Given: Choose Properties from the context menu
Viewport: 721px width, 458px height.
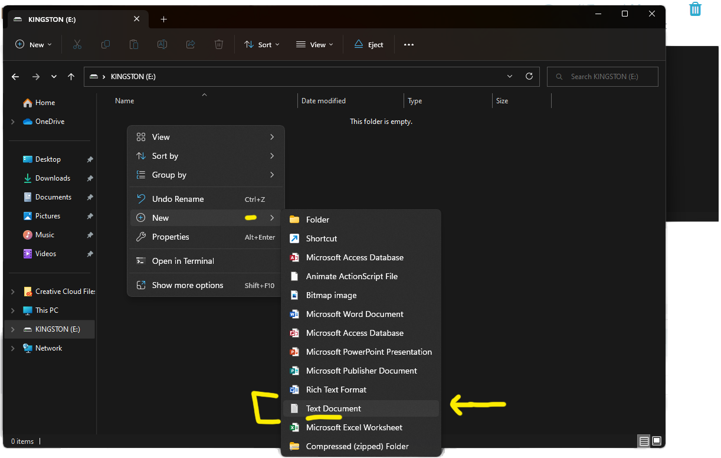Looking at the screenshot, I should 206,237.
